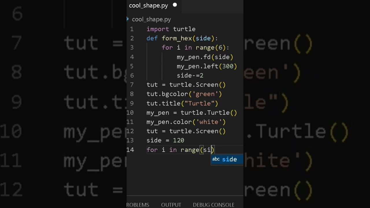Click 'side = 120' code line

pos(165,140)
